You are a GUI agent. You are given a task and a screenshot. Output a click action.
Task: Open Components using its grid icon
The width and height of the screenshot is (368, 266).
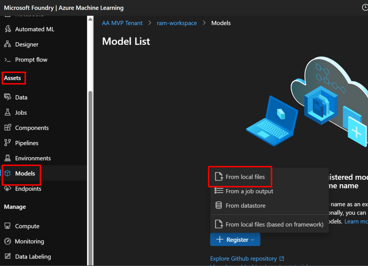pos(8,128)
